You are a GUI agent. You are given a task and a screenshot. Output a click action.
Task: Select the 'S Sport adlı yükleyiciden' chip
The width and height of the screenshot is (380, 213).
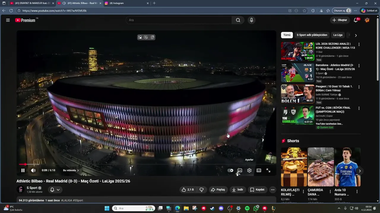point(312,35)
